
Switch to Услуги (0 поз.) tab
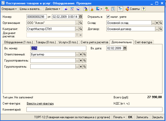(x=68, y=42)
